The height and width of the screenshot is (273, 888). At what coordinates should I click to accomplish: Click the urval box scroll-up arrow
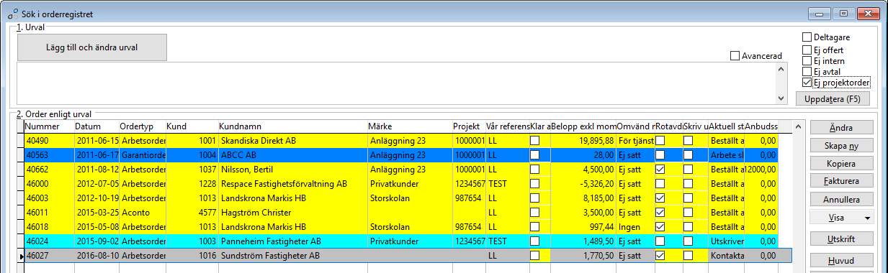pos(781,69)
